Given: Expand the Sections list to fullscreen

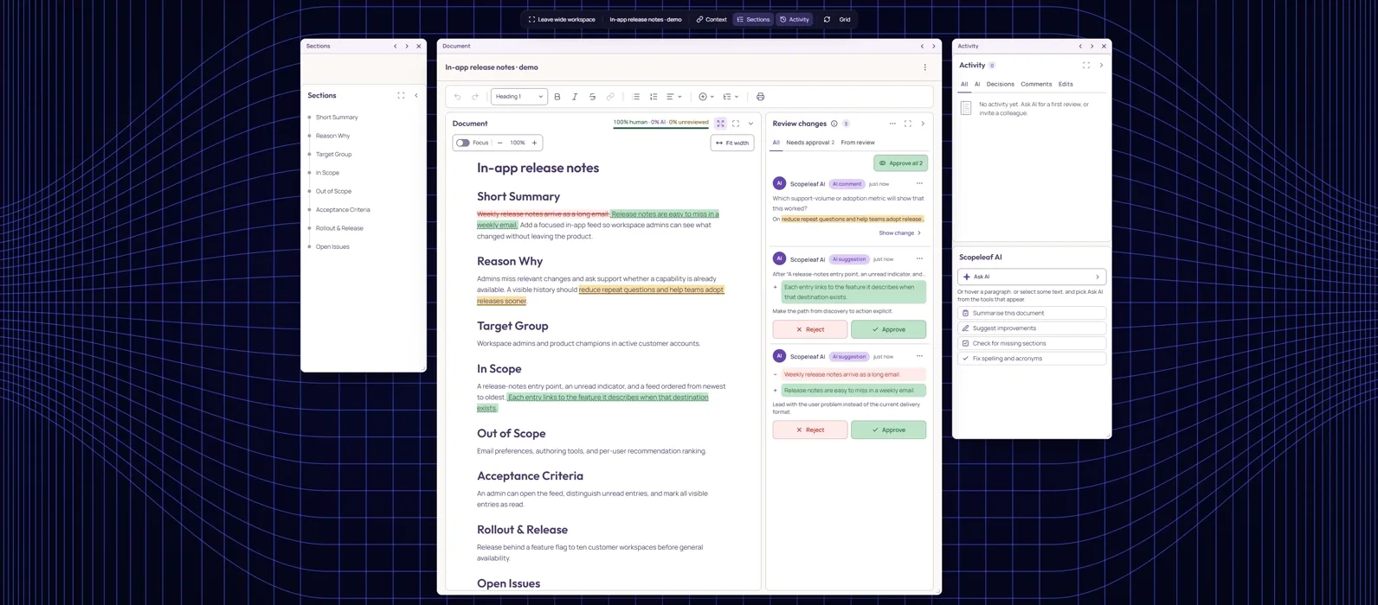Looking at the screenshot, I should pos(401,96).
